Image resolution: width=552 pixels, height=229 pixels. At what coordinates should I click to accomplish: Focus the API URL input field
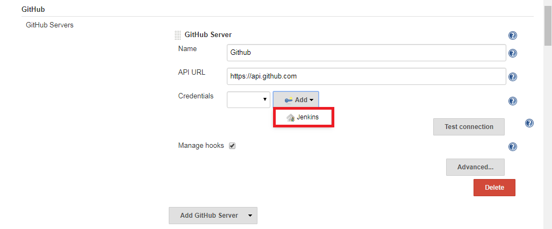tap(367, 76)
